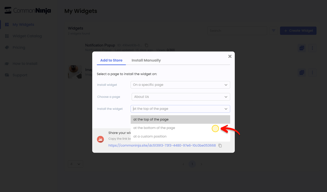Select 'at the top of the page' option

coord(151,119)
